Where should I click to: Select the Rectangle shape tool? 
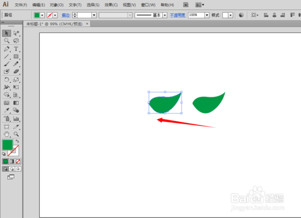tap(16, 56)
